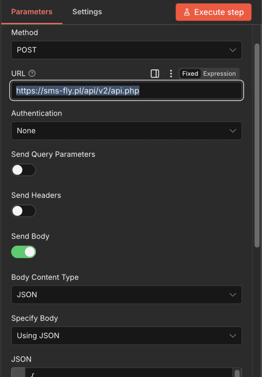
Task: Switch to the Settings tab
Action: coord(87,12)
